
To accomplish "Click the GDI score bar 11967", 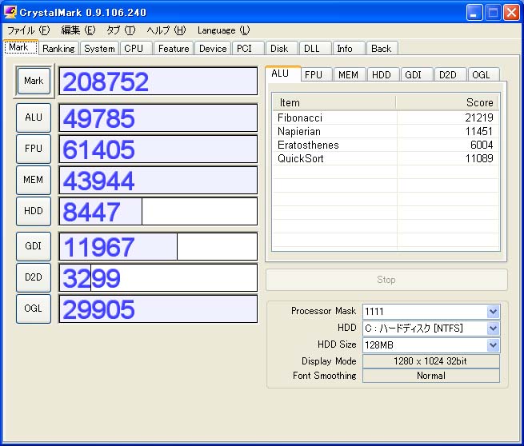I will pyautogui.click(x=158, y=246).
